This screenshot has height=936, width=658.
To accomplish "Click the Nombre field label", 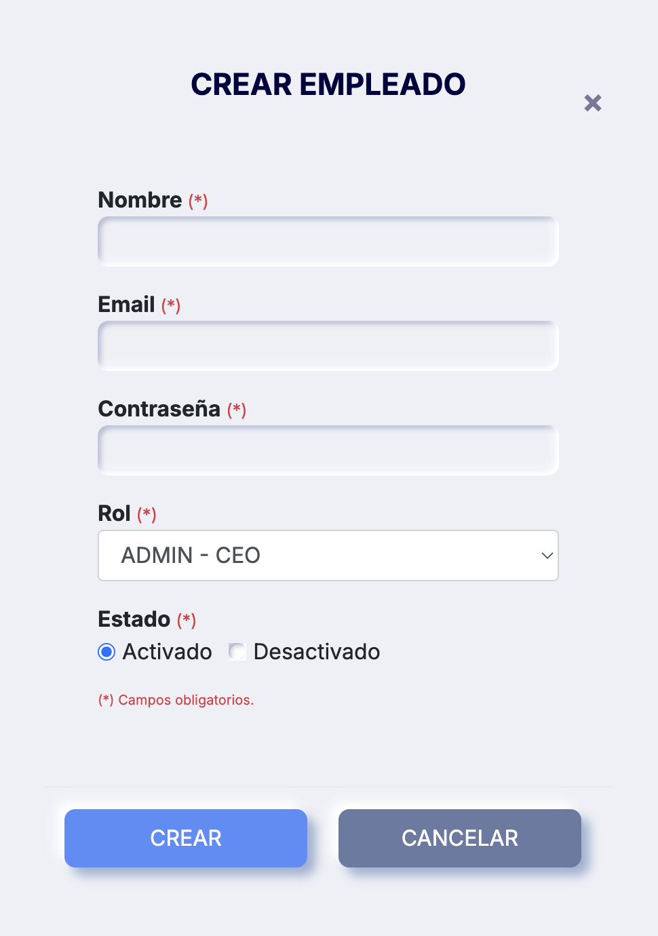I will point(140,200).
